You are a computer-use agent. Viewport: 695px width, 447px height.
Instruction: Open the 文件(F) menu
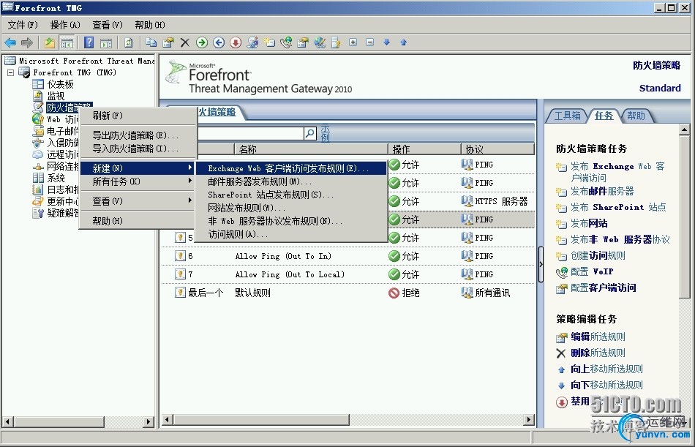point(23,25)
